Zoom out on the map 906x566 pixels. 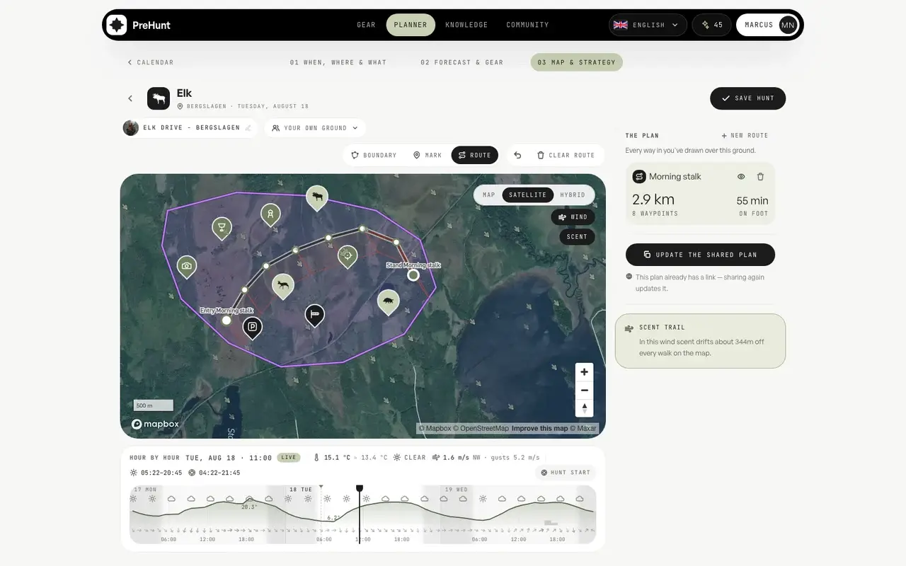click(584, 390)
